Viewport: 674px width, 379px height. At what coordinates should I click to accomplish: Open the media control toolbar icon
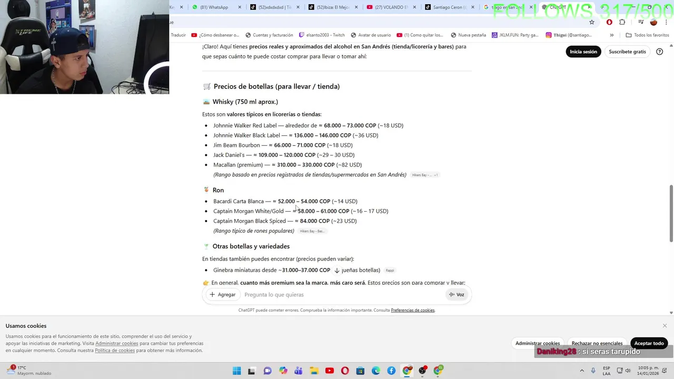point(641,22)
